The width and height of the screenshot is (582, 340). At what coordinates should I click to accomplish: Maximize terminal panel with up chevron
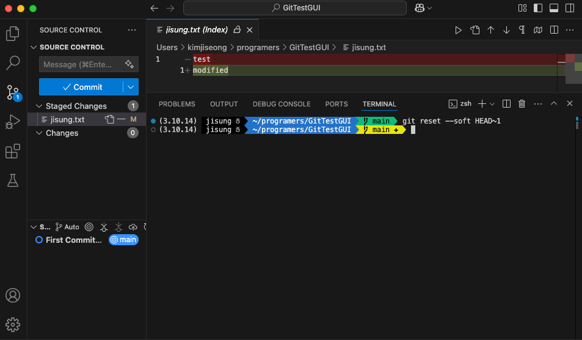click(x=554, y=104)
